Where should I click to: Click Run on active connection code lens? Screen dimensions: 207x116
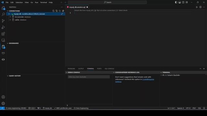click(x=105, y=10)
